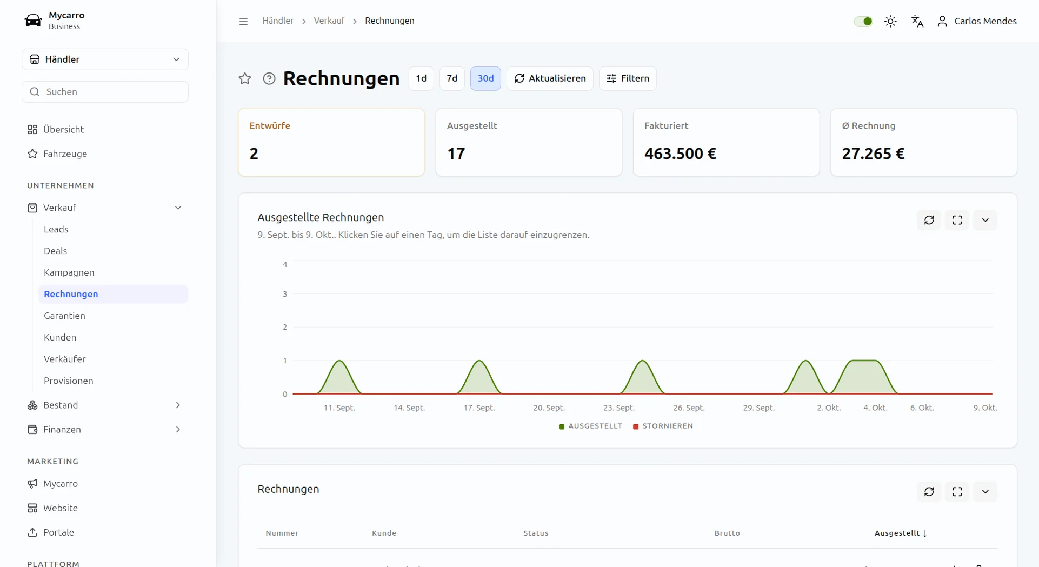The width and height of the screenshot is (1039, 567).
Task: Expand the Finanzen section chevron
Action: pos(178,430)
